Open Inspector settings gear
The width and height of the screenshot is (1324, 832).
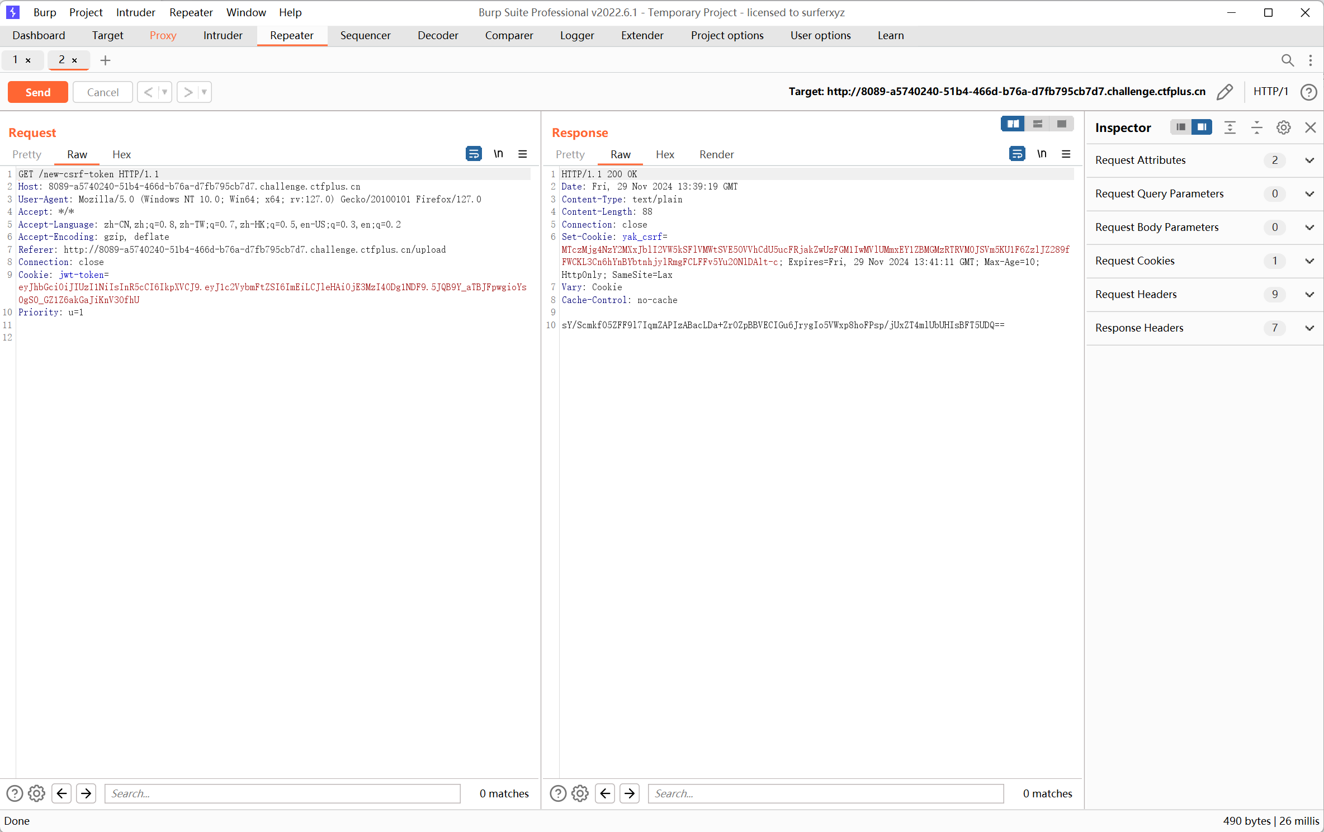(1283, 127)
